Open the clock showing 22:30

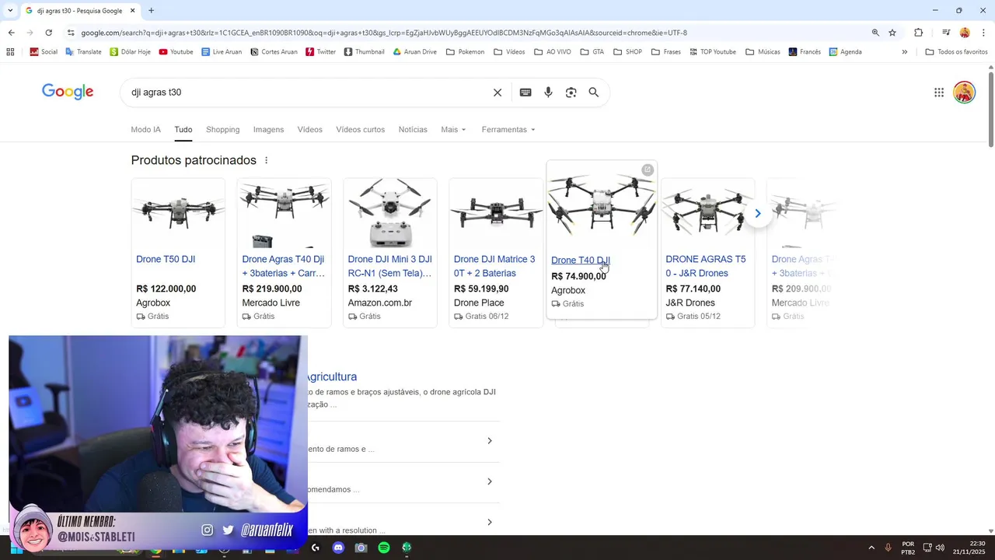(969, 548)
